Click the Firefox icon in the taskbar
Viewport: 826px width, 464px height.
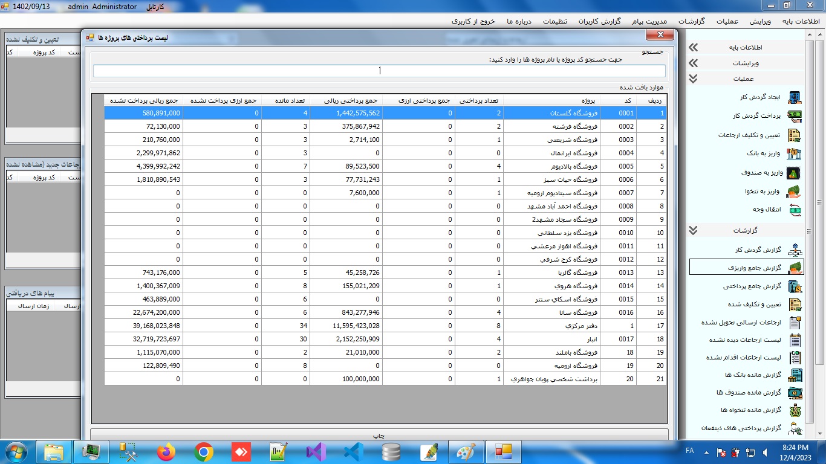(166, 451)
